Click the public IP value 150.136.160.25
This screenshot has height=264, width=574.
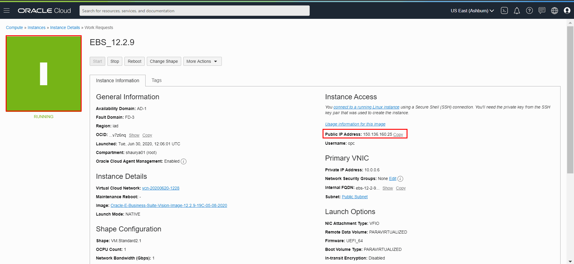click(x=377, y=134)
